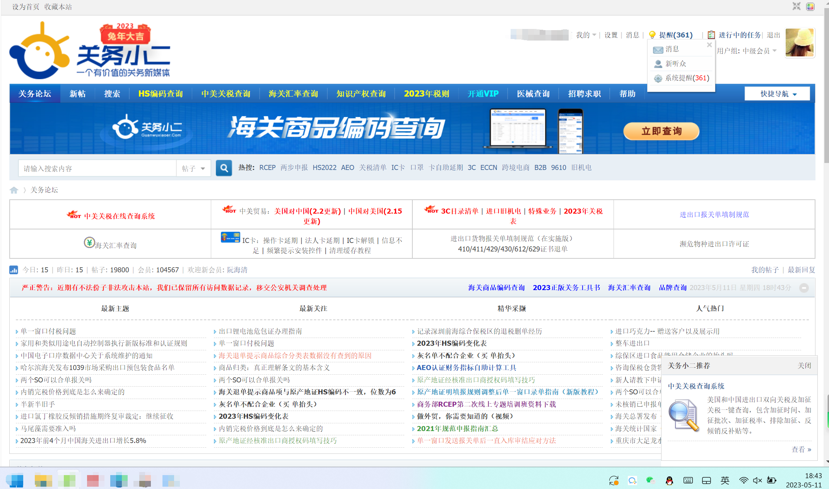Click the Wi-Fi network tray icon

coord(744,481)
